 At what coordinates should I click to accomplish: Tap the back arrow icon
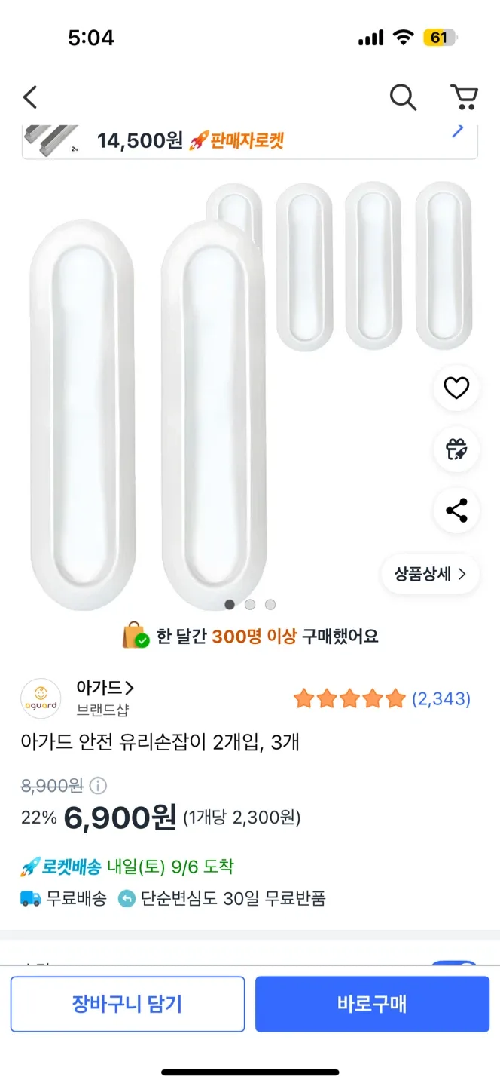(30, 97)
